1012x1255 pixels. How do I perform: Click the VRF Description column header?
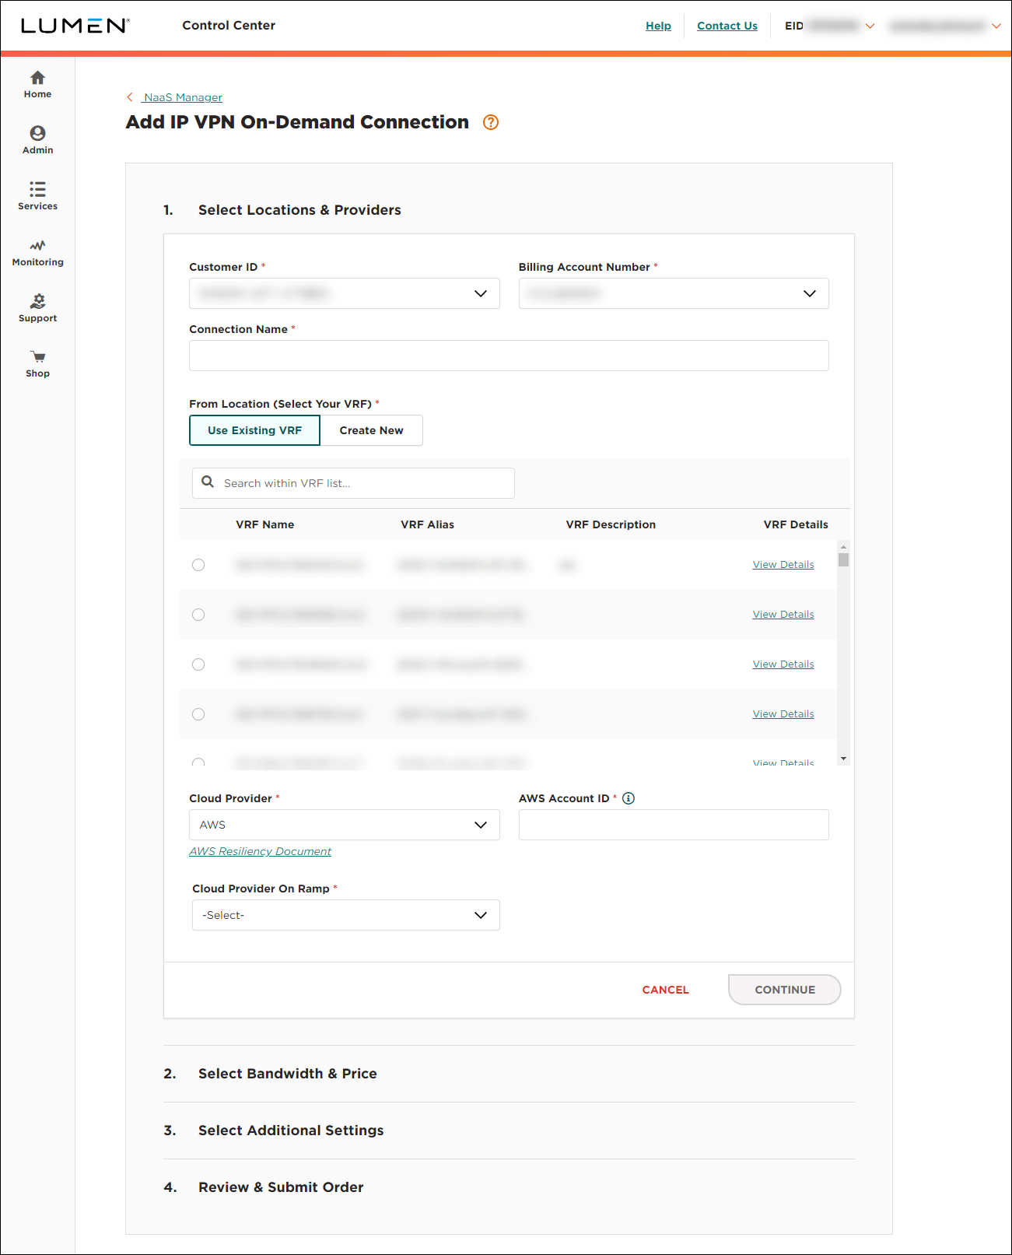[x=611, y=524]
